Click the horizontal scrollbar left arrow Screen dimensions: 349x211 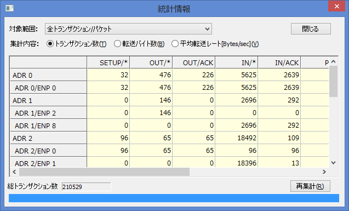[14, 172]
